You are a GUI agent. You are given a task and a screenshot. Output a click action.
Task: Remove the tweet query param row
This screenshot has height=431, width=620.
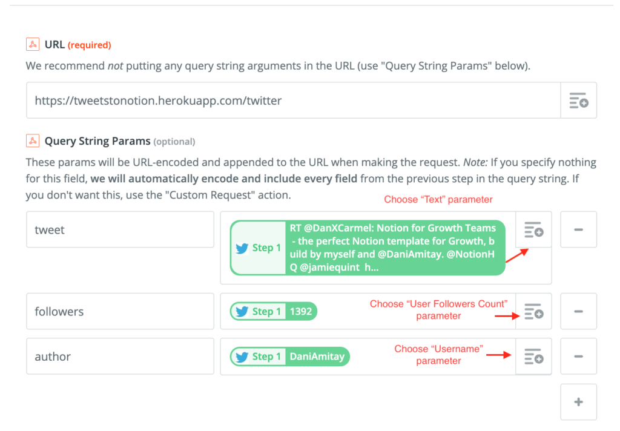pos(578,229)
